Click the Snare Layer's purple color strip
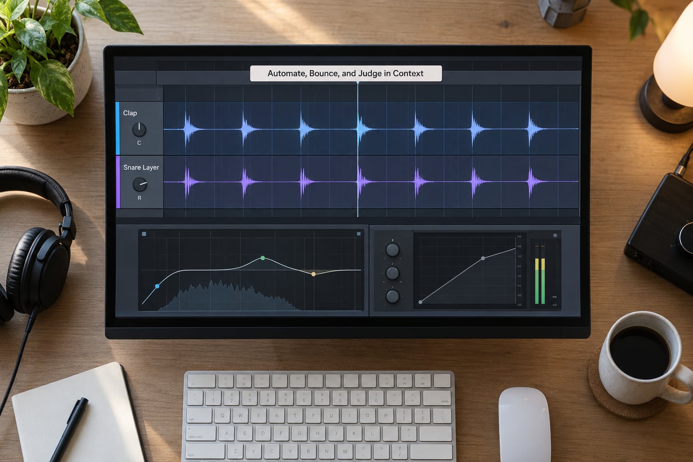Screen dimensions: 693x462 pos(118,182)
